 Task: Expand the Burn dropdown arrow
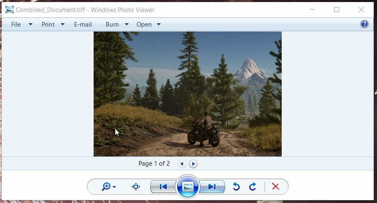tap(127, 24)
